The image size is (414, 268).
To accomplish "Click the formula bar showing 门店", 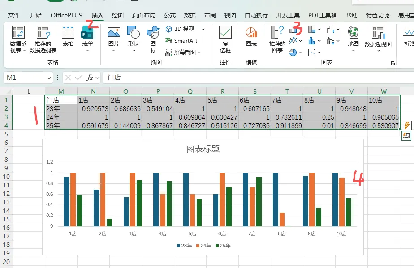I will (x=259, y=78).
